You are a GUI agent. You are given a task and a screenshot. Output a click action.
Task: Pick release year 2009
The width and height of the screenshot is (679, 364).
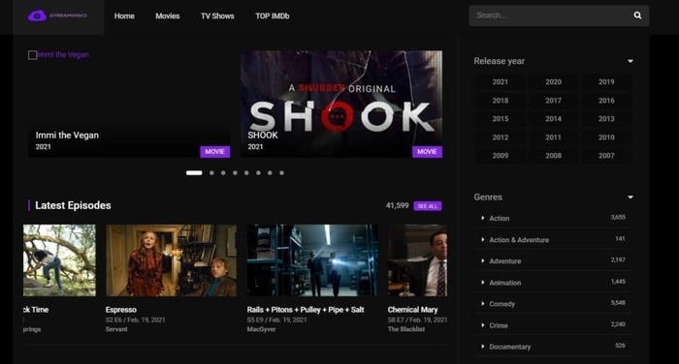501,156
